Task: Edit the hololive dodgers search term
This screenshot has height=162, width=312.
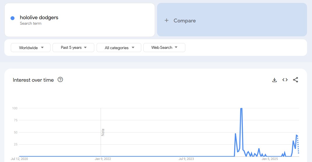Action: [x=39, y=17]
